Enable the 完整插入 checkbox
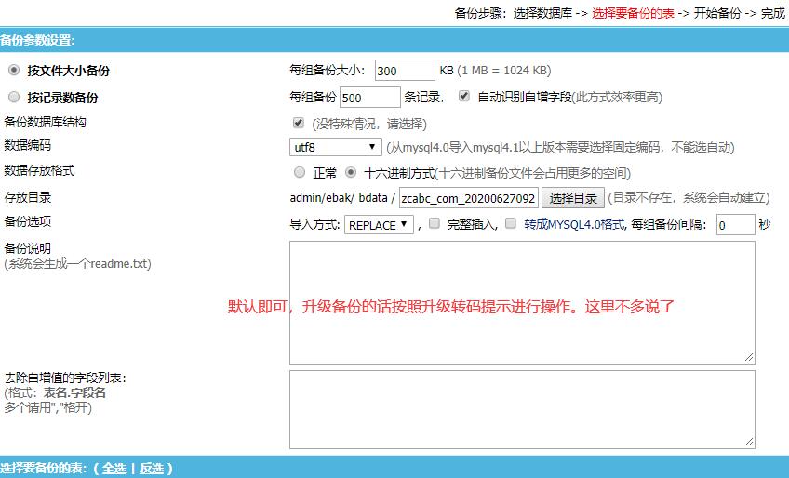789x478 pixels. 435,223
